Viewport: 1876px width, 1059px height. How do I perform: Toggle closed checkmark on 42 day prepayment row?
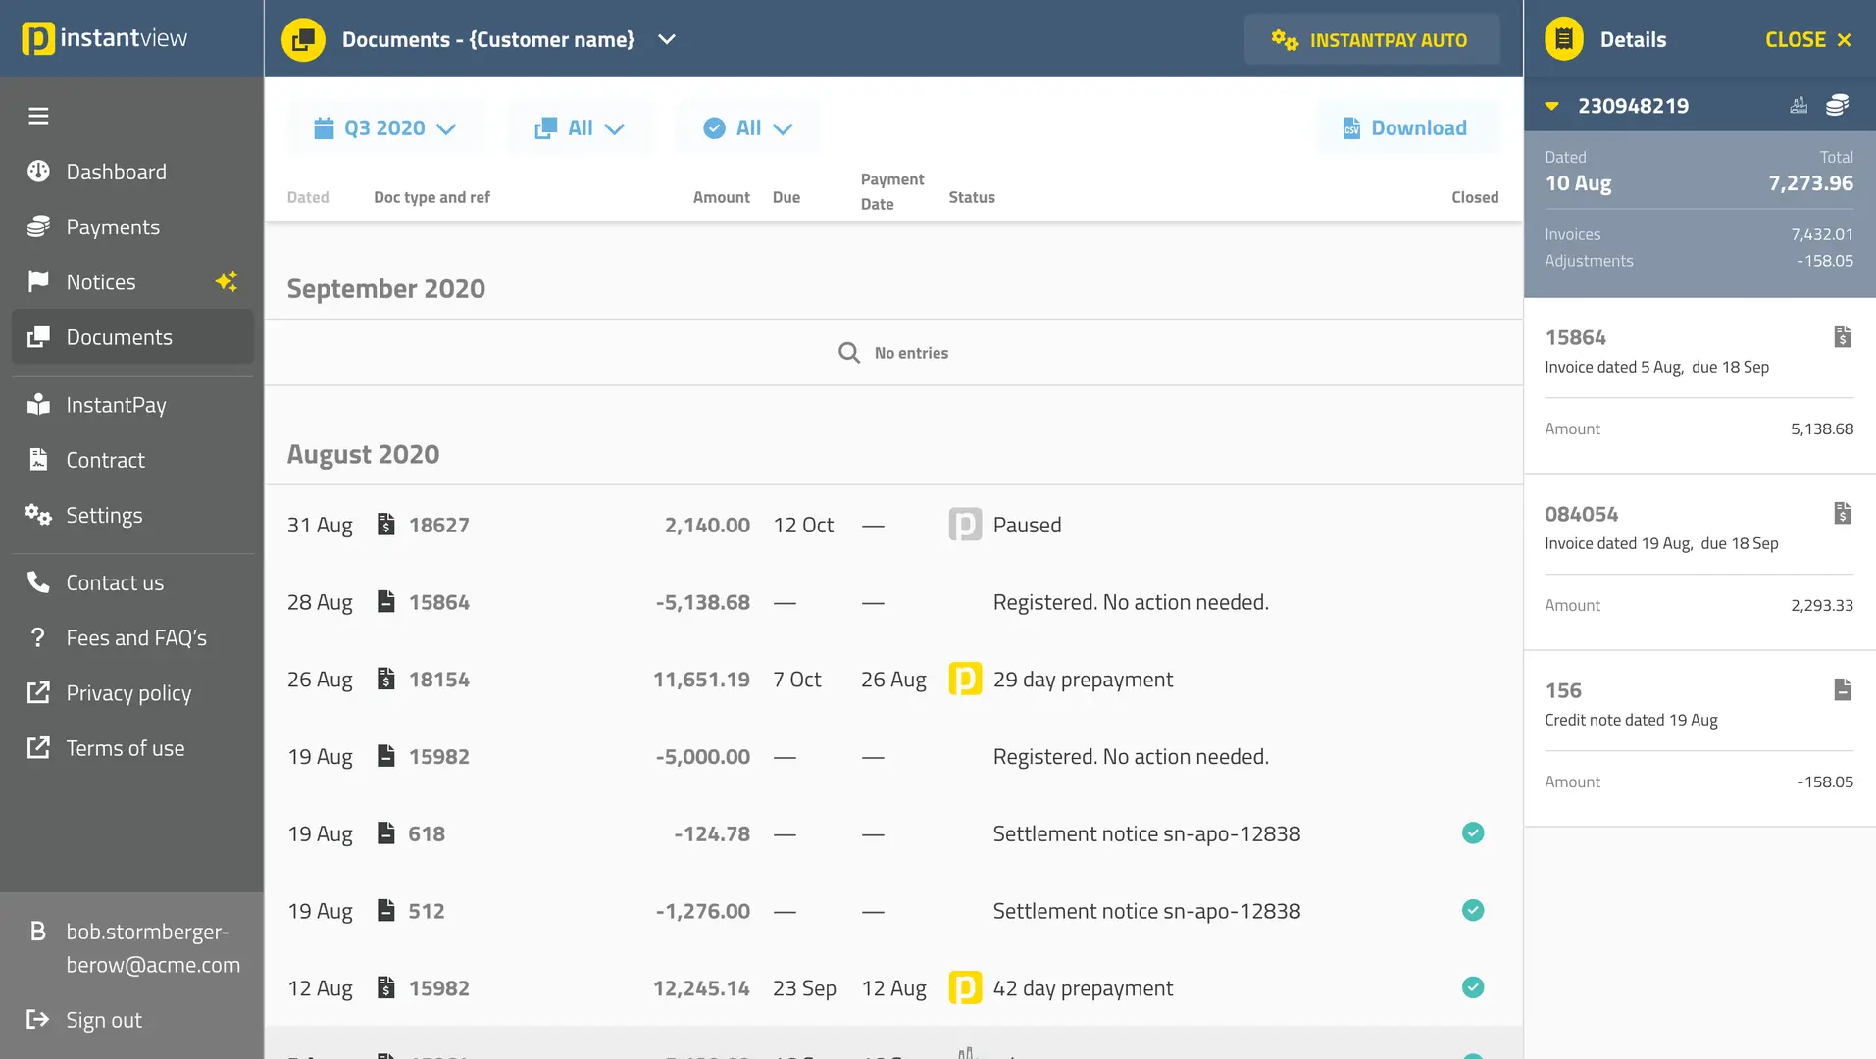pos(1472,987)
